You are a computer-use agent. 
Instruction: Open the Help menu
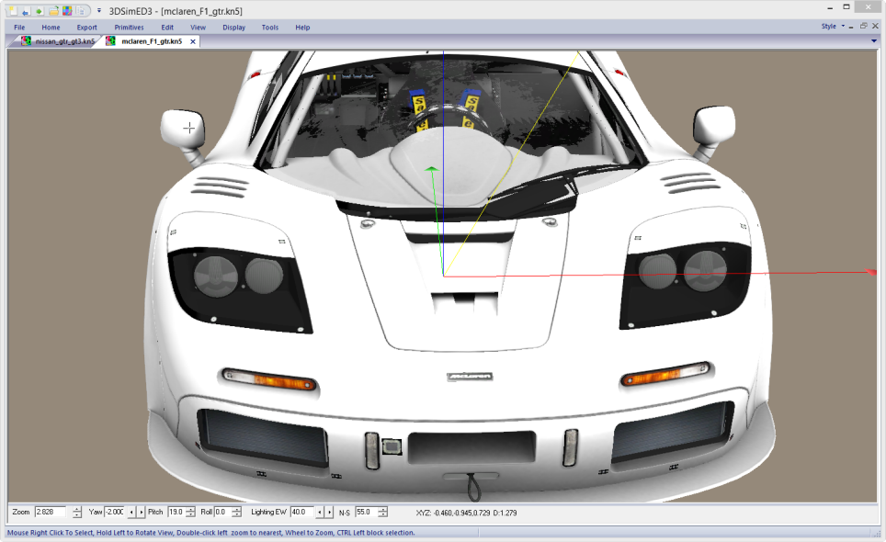click(302, 28)
